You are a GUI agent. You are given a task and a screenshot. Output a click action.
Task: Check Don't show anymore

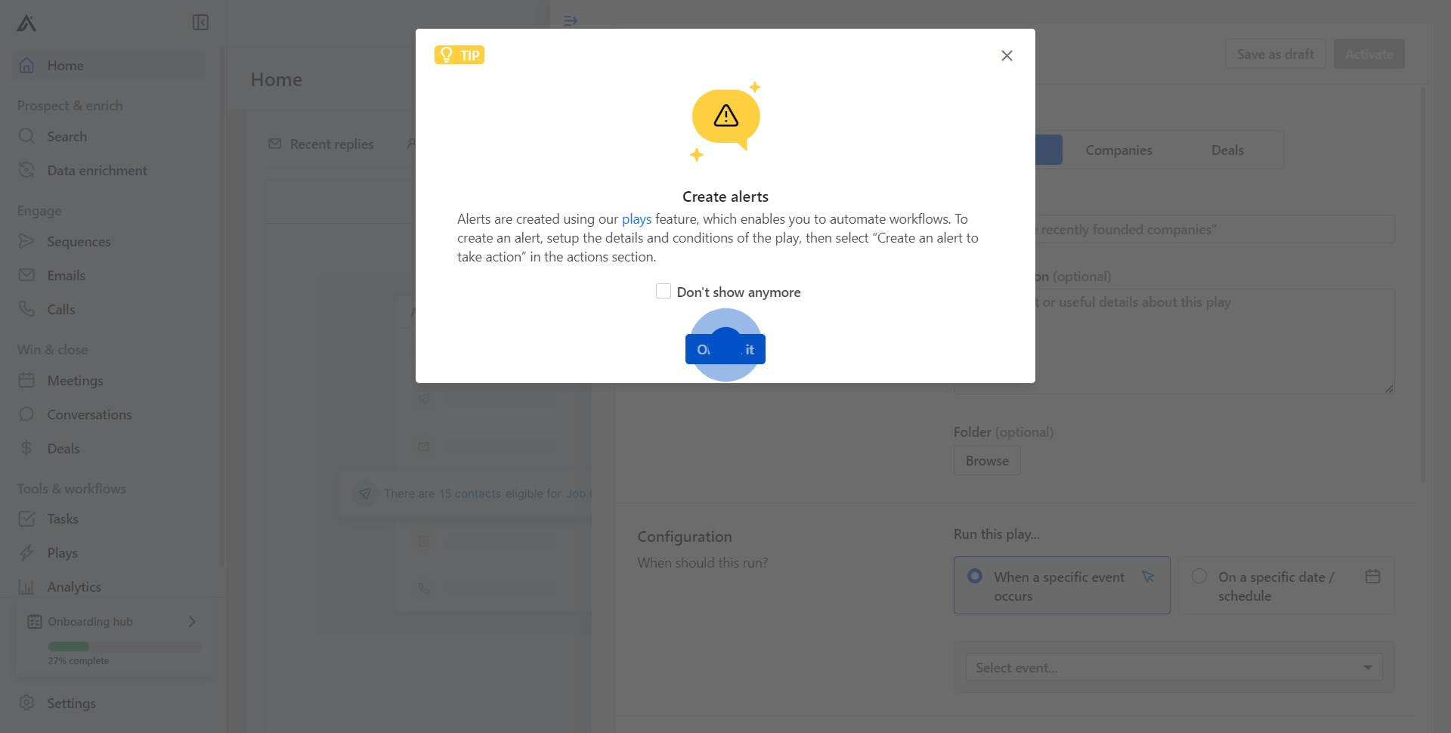click(x=664, y=292)
